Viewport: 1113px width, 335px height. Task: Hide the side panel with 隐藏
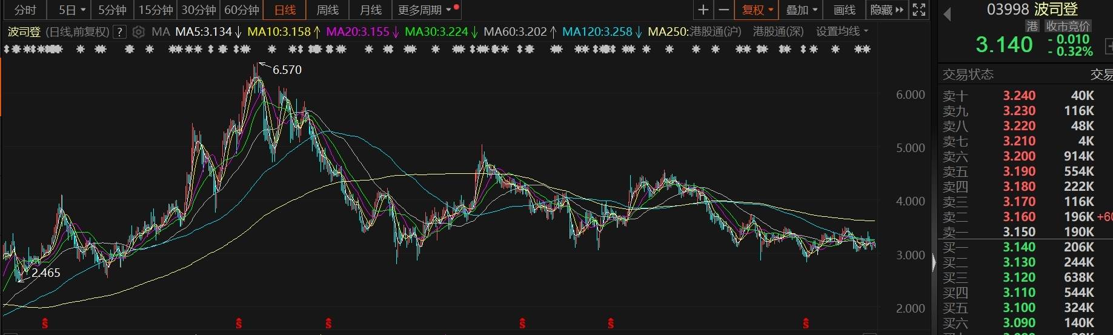click(x=886, y=10)
